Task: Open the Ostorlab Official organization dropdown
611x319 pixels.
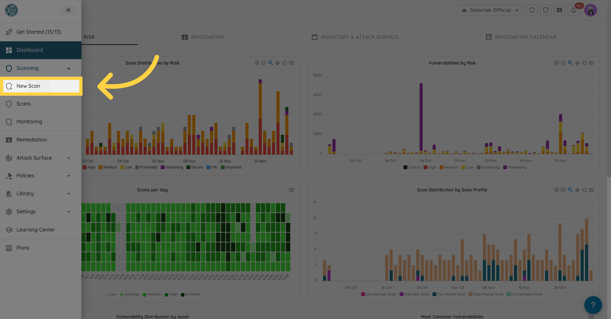Action: [x=490, y=10]
